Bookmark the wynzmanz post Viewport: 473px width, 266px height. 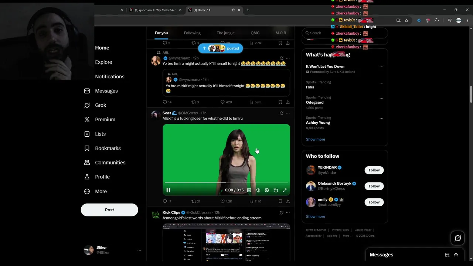[x=280, y=102]
